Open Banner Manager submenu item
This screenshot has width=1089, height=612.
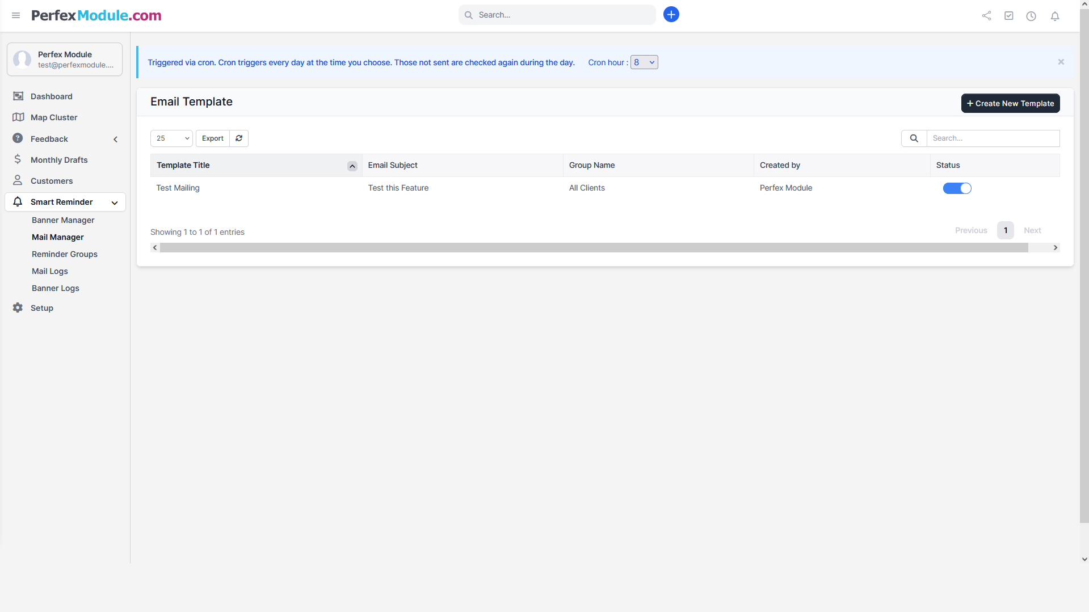click(x=63, y=220)
